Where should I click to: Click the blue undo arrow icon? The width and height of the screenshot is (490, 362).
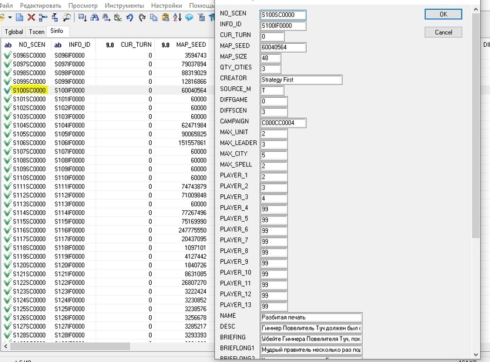[x=129, y=18]
